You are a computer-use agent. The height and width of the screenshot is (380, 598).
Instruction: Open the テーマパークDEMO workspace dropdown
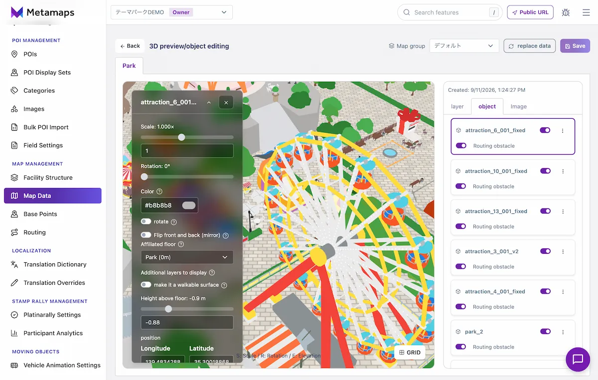[171, 12]
